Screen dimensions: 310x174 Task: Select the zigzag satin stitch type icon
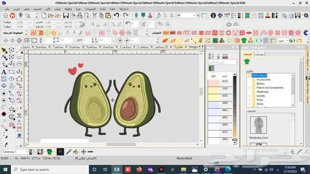point(166,33)
